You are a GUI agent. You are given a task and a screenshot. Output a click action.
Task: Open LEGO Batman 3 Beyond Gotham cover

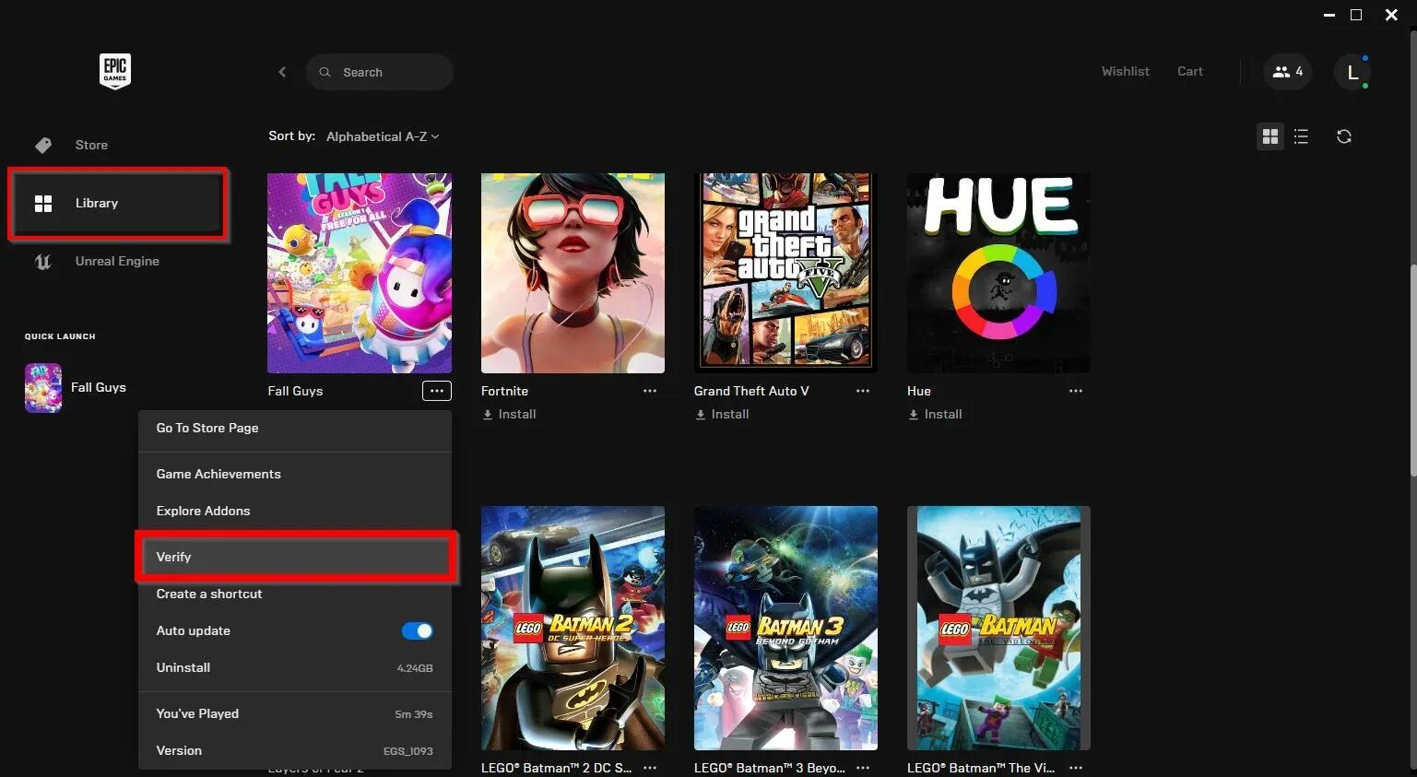click(785, 628)
